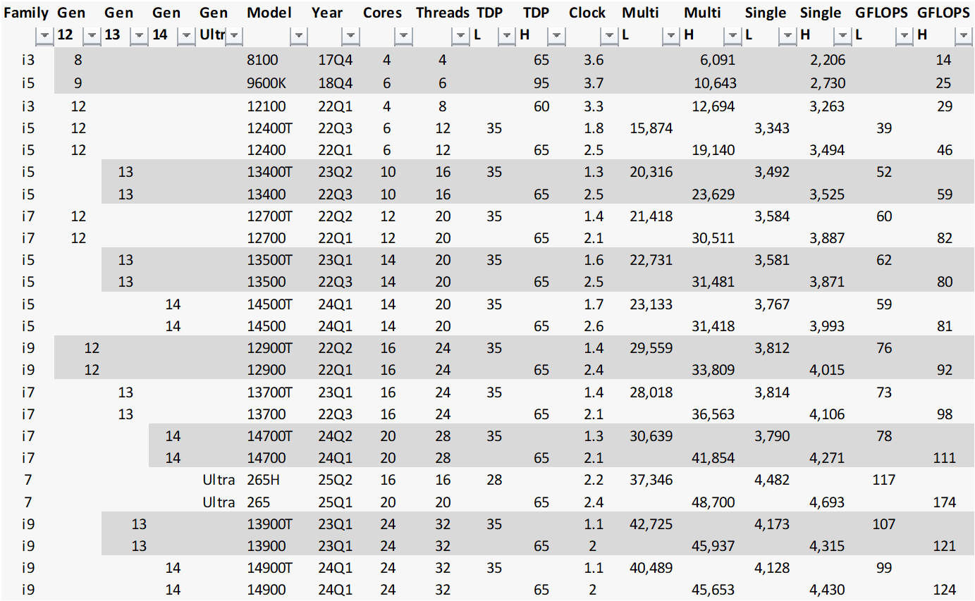This screenshot has height=601, width=975.
Task: Open the Clock column filter dropdown
Action: (x=610, y=35)
